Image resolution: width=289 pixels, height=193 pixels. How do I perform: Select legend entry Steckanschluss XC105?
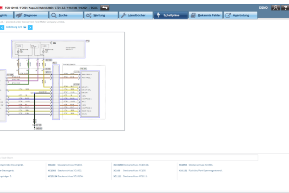point(130,171)
